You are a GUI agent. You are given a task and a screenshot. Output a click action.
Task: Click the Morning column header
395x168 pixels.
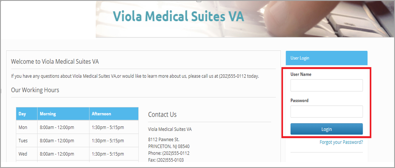63,114
